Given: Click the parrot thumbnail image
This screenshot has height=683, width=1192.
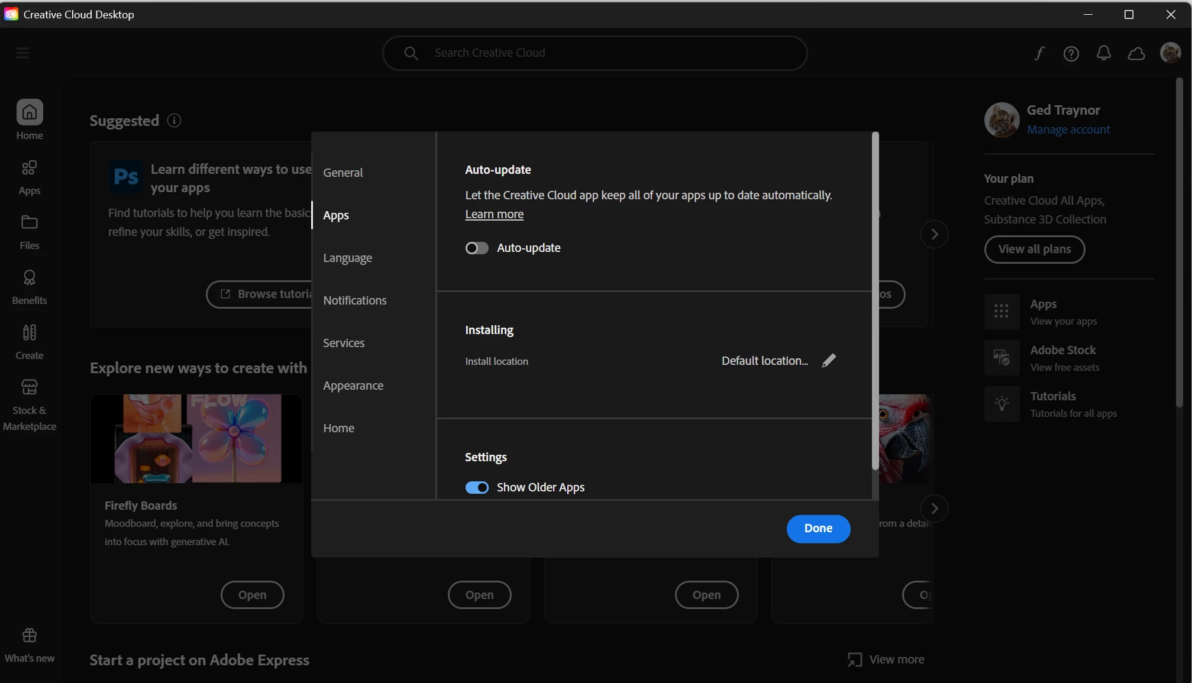Looking at the screenshot, I should tap(906, 439).
